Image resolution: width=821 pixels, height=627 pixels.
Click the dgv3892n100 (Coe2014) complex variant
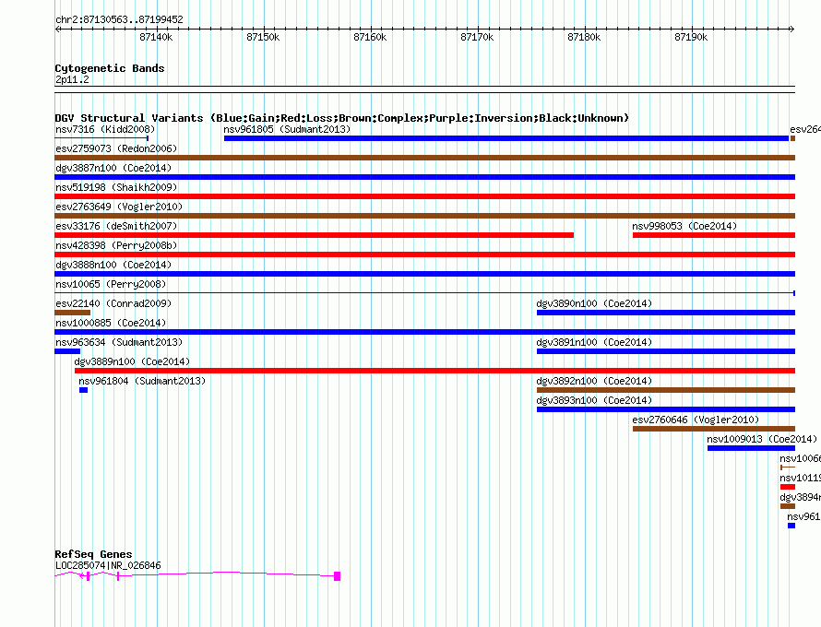[665, 390]
